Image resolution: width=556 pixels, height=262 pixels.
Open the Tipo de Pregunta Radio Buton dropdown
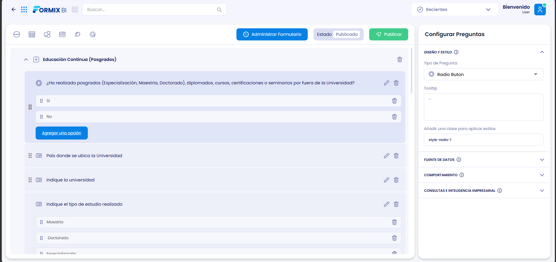coord(484,74)
